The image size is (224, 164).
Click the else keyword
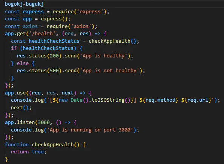pos(23,63)
